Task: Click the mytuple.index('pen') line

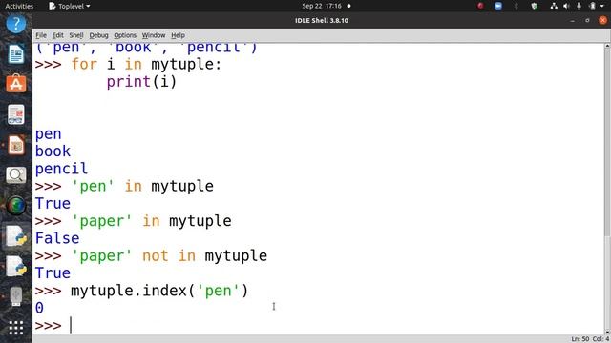Action: coord(159,291)
